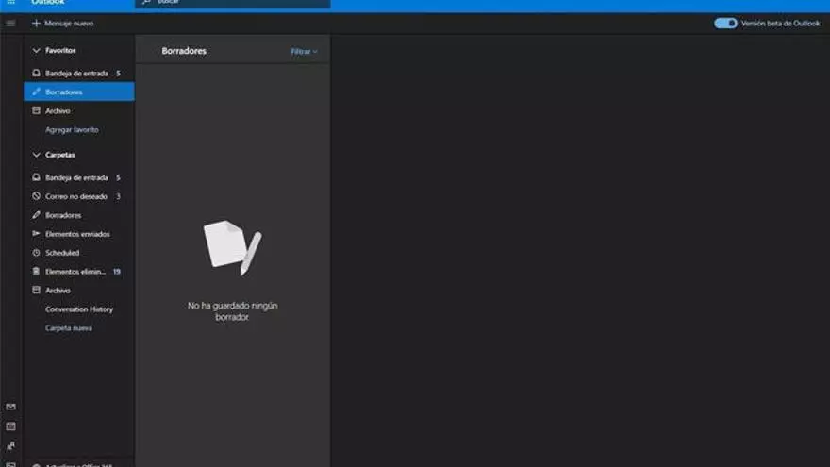Select Bandeja de entrada under Favoritos
The height and width of the screenshot is (467, 830).
[76, 74]
